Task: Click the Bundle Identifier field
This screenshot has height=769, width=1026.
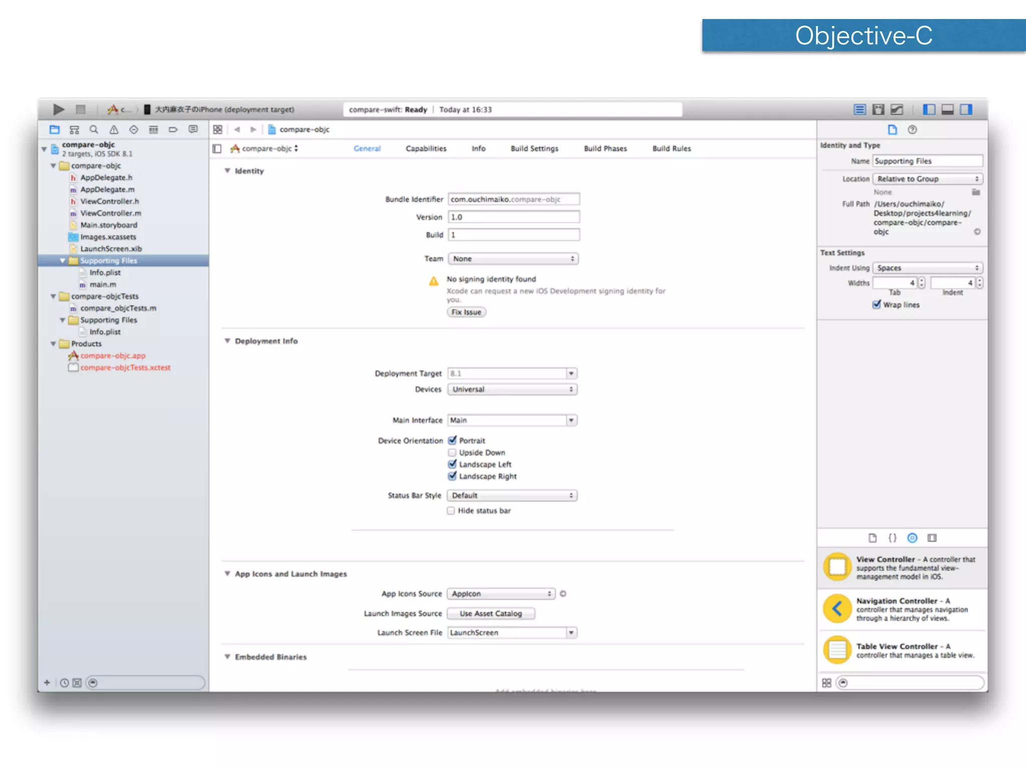Action: (514, 199)
